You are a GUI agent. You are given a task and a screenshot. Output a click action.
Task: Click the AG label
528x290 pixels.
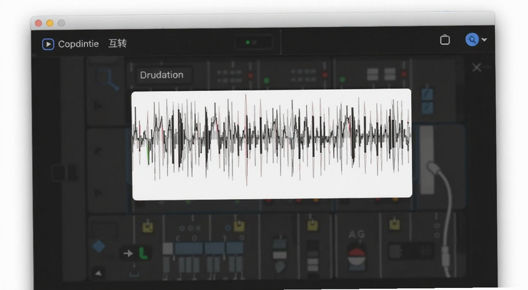point(356,234)
